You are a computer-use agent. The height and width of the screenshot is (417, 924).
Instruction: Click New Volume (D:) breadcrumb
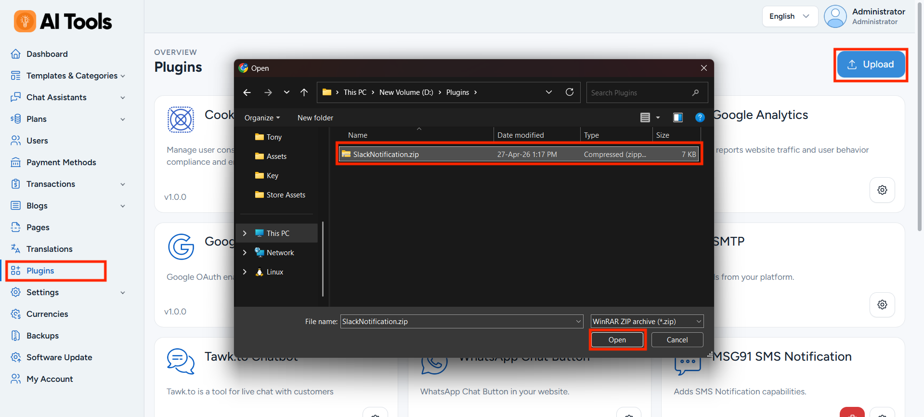[x=406, y=92]
